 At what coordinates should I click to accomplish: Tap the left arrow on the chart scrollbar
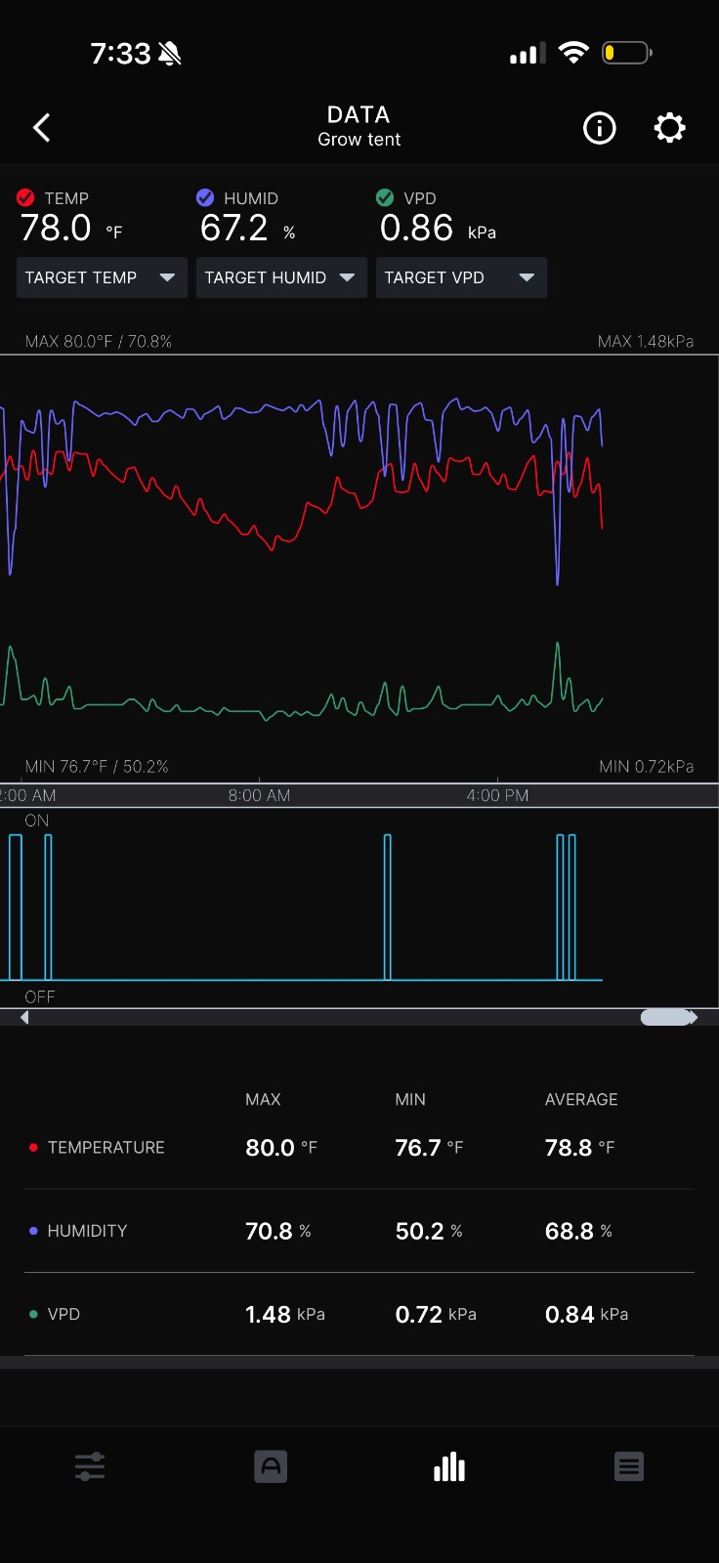click(x=24, y=1017)
